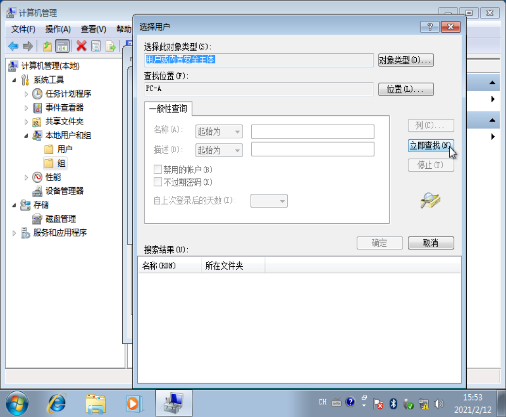Click the 位置(L)... button
Viewport: 506px width, 417px height.
(406, 89)
